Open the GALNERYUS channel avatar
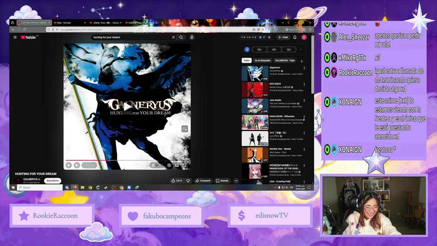The image size is (437, 246). pyautogui.click(x=18, y=181)
